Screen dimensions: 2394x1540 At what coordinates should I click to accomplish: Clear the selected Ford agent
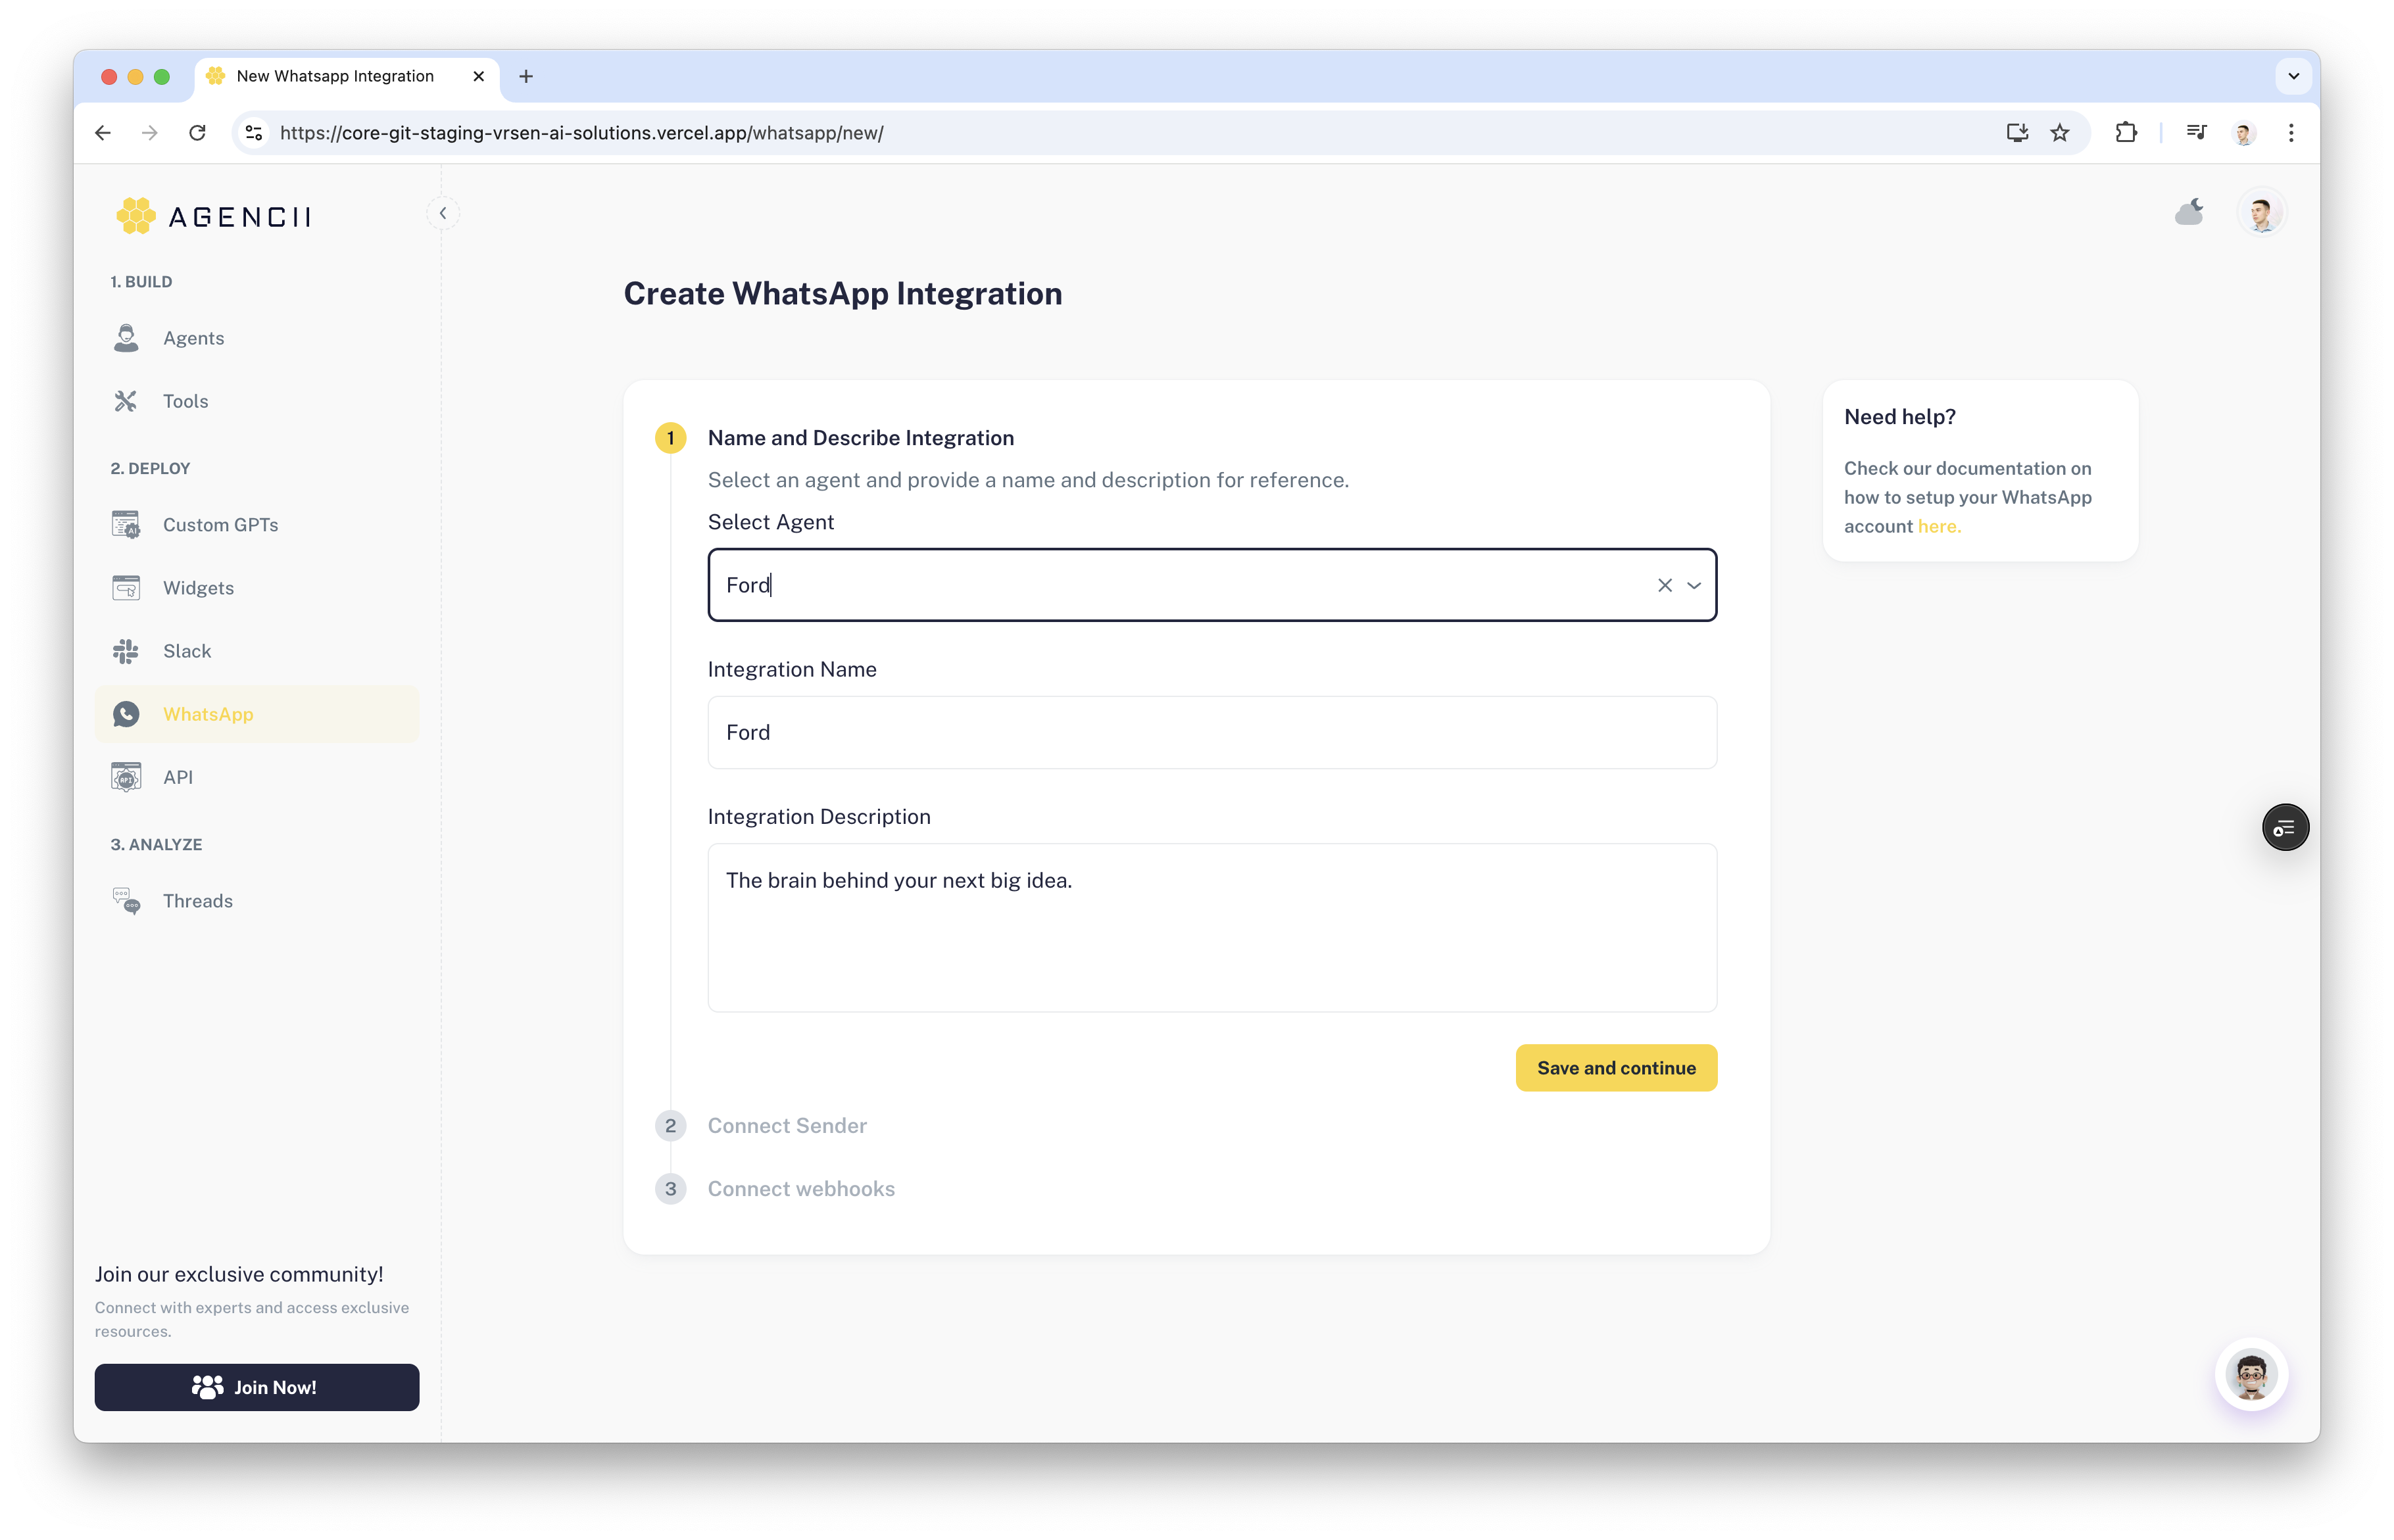click(x=1665, y=585)
